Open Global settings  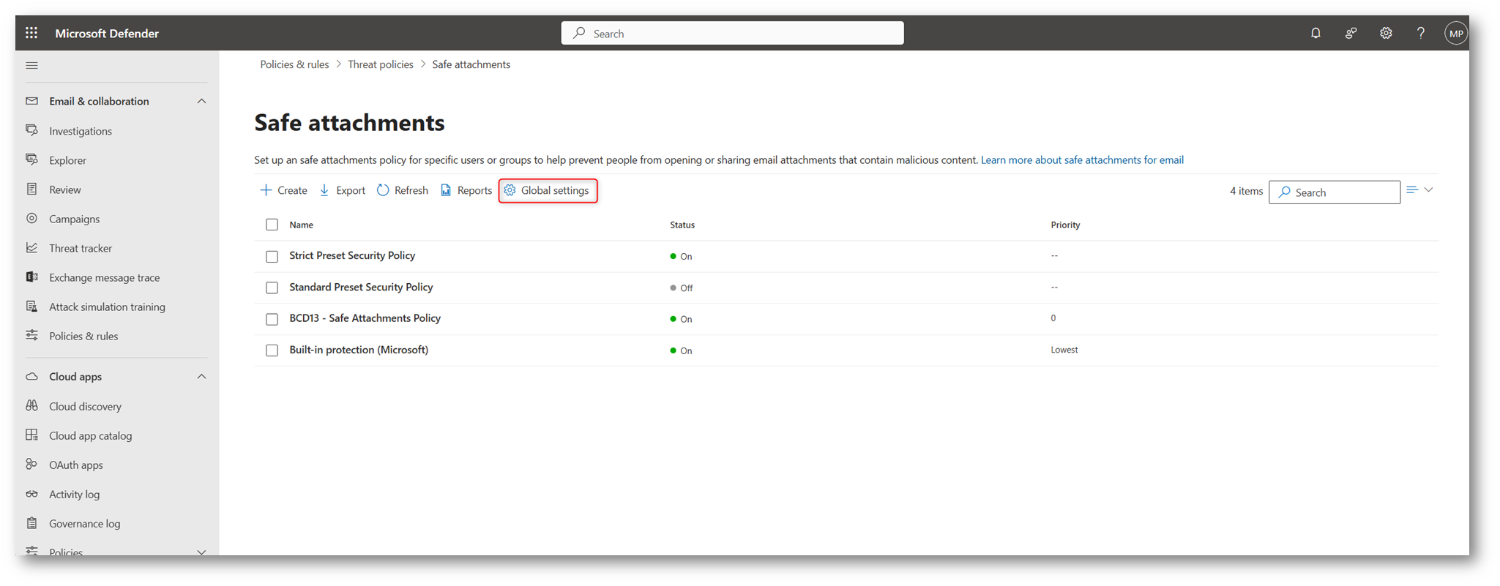click(x=548, y=190)
